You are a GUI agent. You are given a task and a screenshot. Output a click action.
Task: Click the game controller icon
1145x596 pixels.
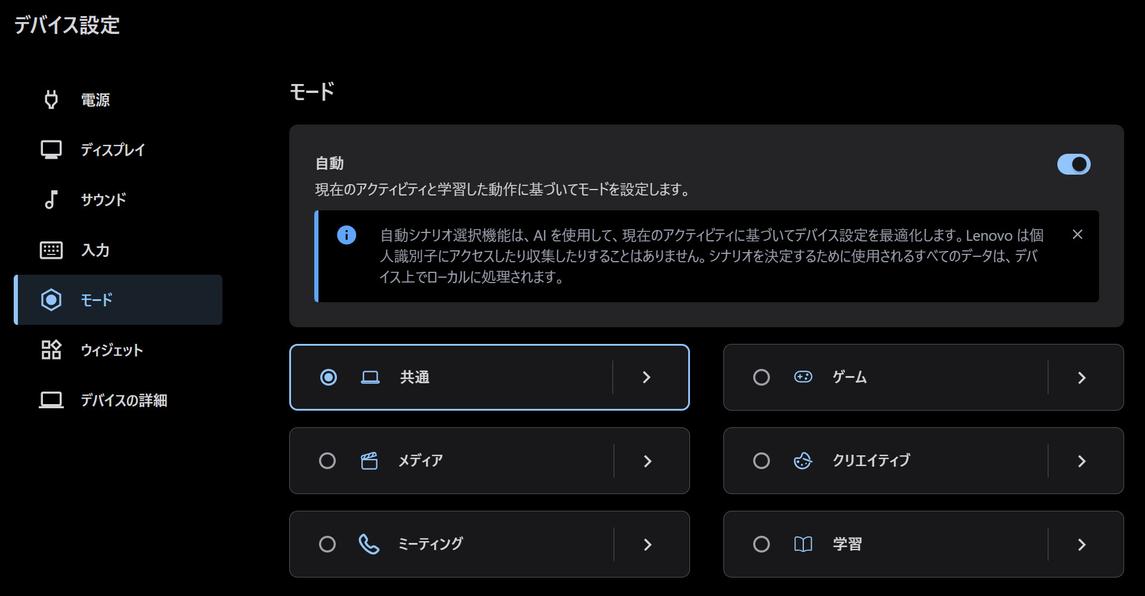(x=803, y=377)
